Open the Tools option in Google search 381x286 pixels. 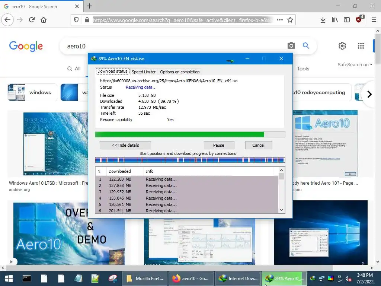303,69
